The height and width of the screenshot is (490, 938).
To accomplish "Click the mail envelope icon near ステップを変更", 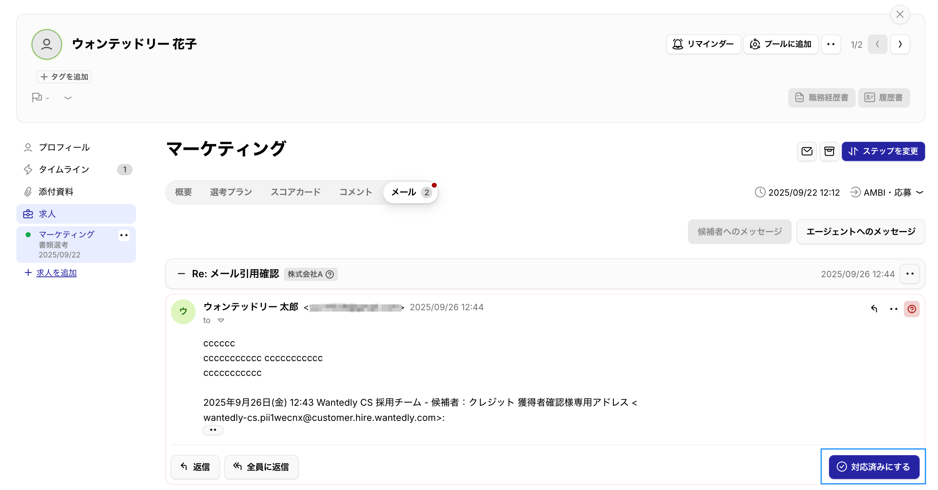I will pos(807,151).
